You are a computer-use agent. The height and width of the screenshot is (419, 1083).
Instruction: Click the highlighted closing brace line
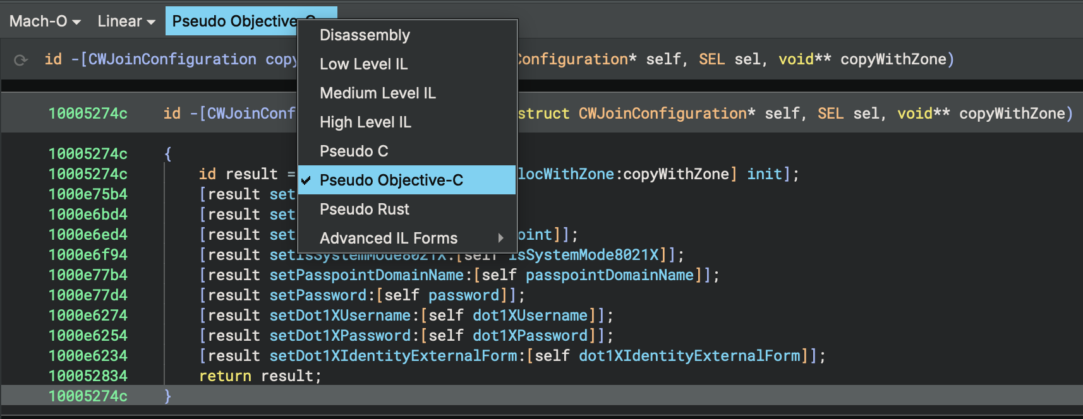pyautogui.click(x=167, y=396)
